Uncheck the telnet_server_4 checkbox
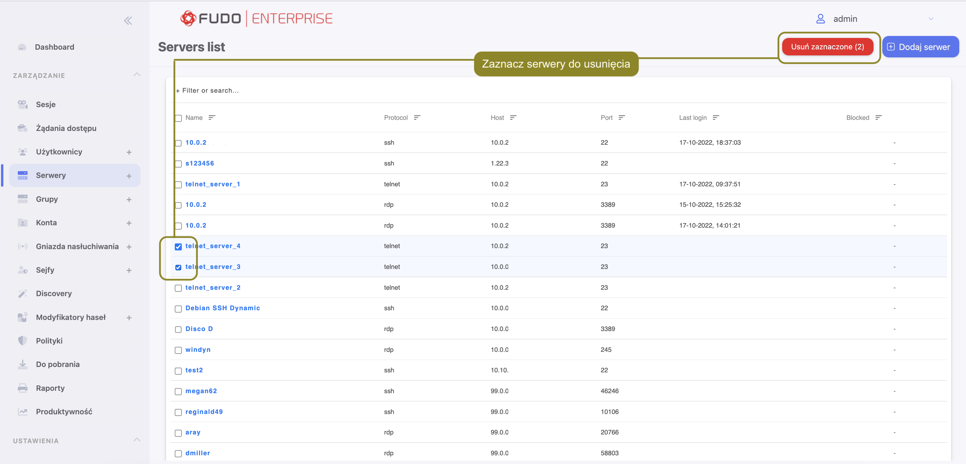This screenshot has width=966, height=464. coord(178,246)
